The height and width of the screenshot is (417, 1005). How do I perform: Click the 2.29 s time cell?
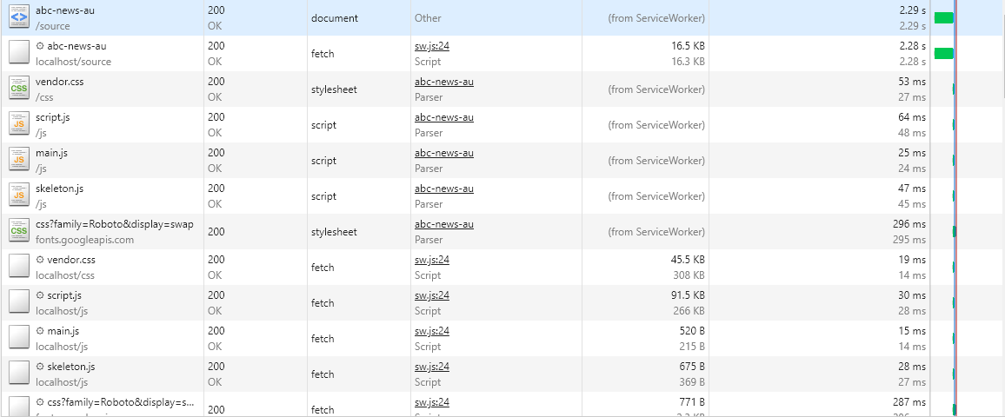912,10
